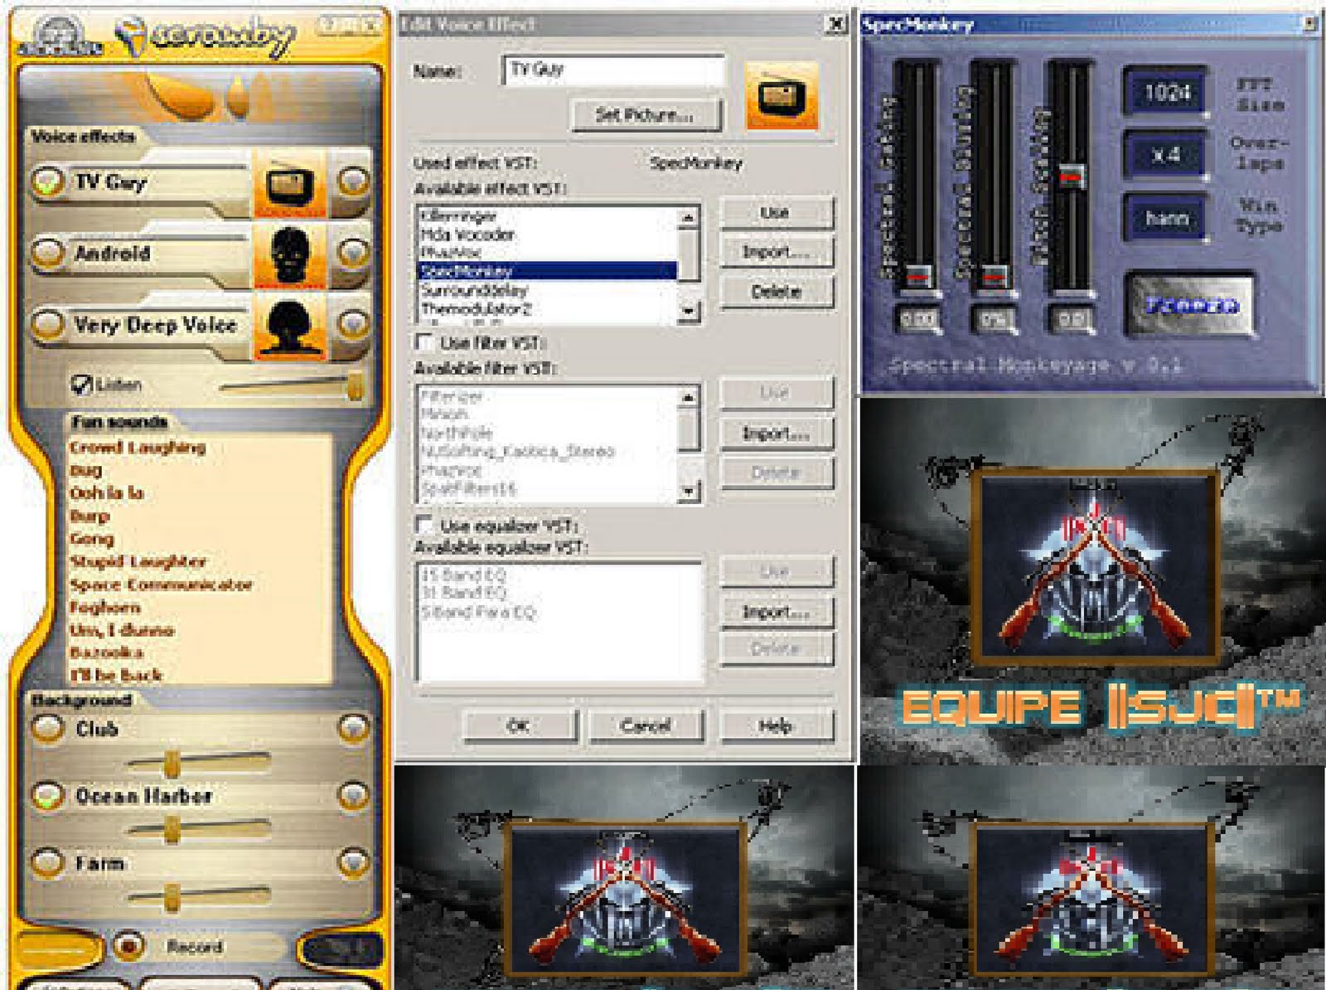The width and height of the screenshot is (1326, 990).
Task: Click the Freeze button in SpecMonkey
Action: click(1191, 305)
